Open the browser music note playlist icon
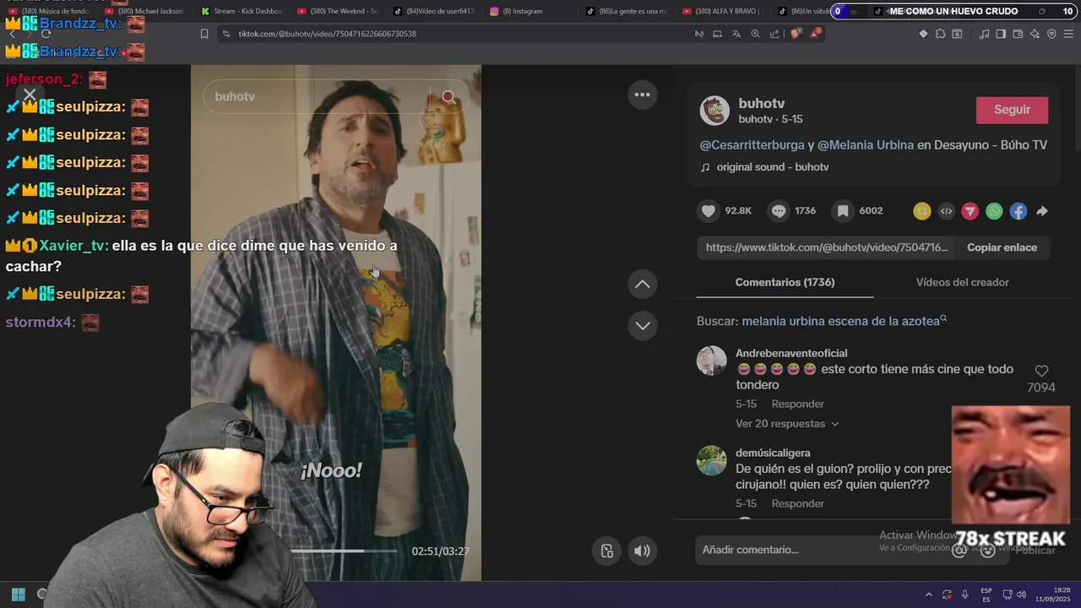Viewport: 1081px width, 608px height. (x=984, y=34)
